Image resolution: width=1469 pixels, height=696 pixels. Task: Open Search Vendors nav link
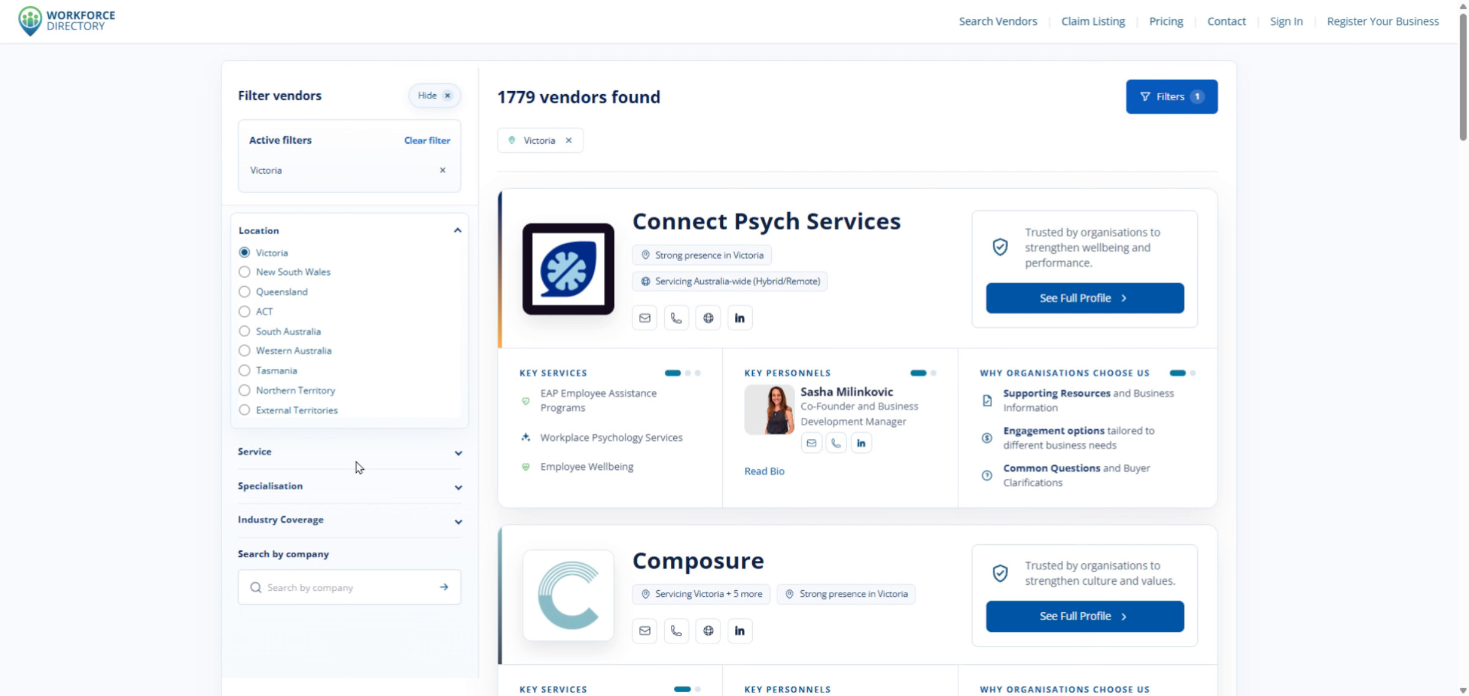tap(998, 21)
